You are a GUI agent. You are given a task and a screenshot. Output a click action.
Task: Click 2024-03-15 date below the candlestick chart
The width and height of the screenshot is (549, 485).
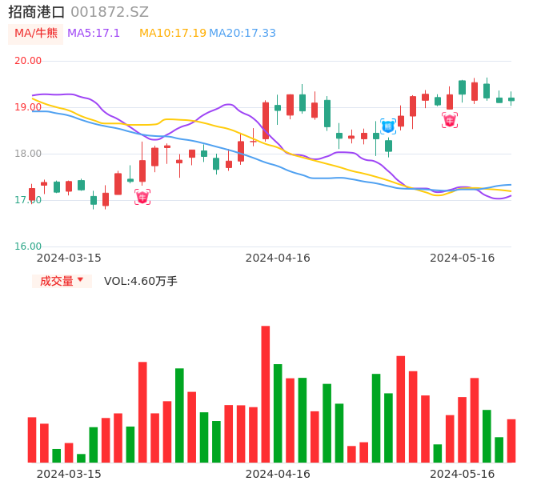tap(69, 258)
